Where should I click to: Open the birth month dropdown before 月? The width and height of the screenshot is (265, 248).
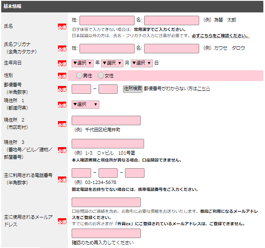point(112,63)
